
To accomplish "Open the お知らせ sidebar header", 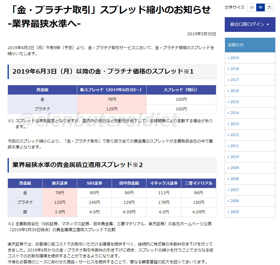I will click(x=250, y=45).
